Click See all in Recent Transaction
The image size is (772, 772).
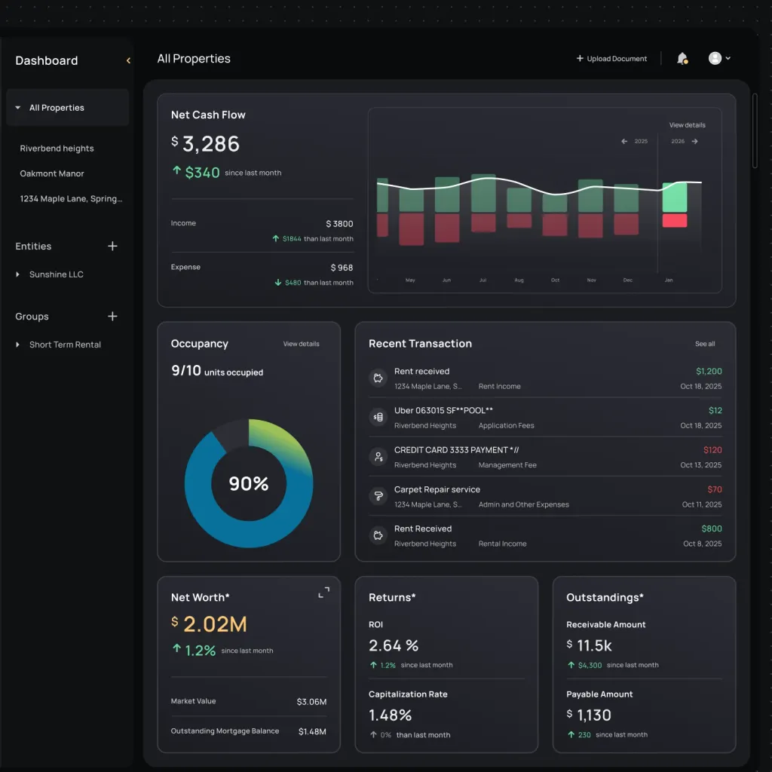[x=705, y=344]
